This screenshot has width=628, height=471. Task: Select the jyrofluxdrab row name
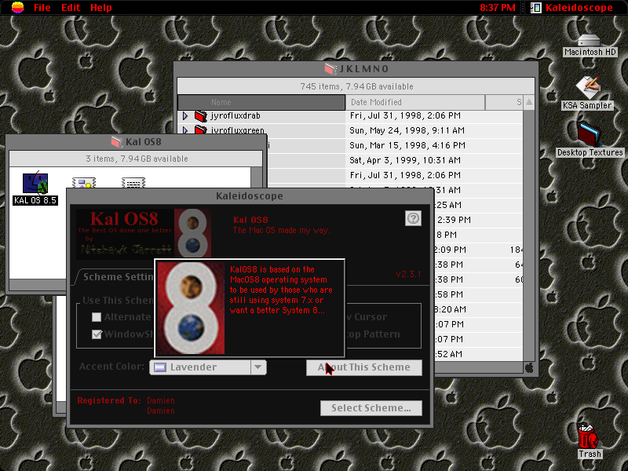point(235,115)
